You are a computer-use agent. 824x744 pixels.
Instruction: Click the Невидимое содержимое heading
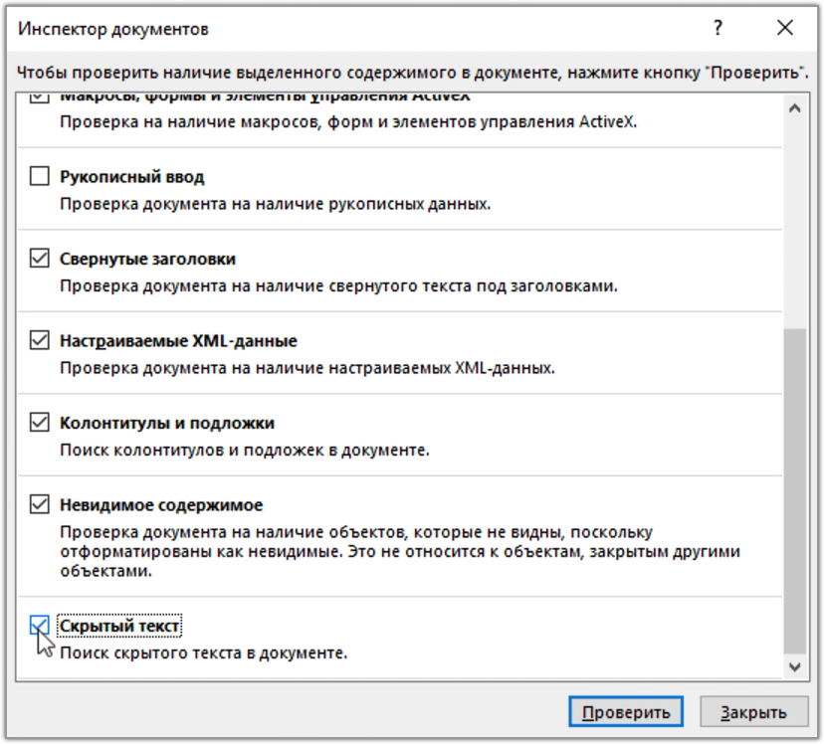click(x=160, y=504)
